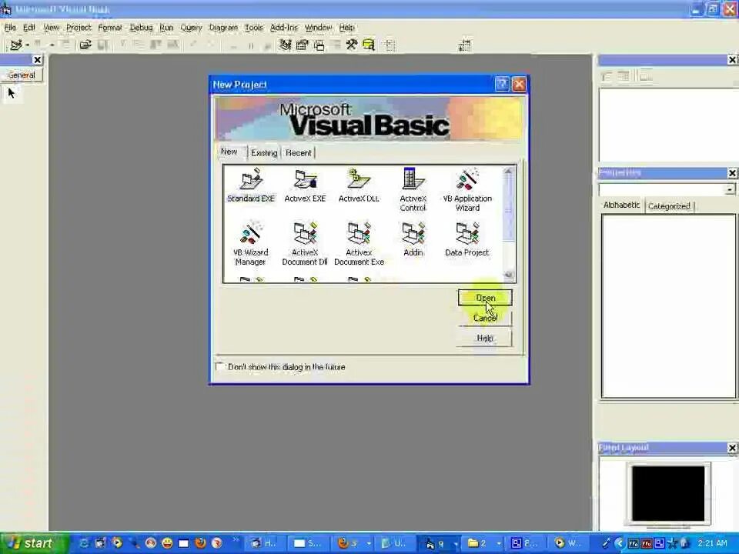
Task: Switch to the Existing tab
Action: point(264,152)
